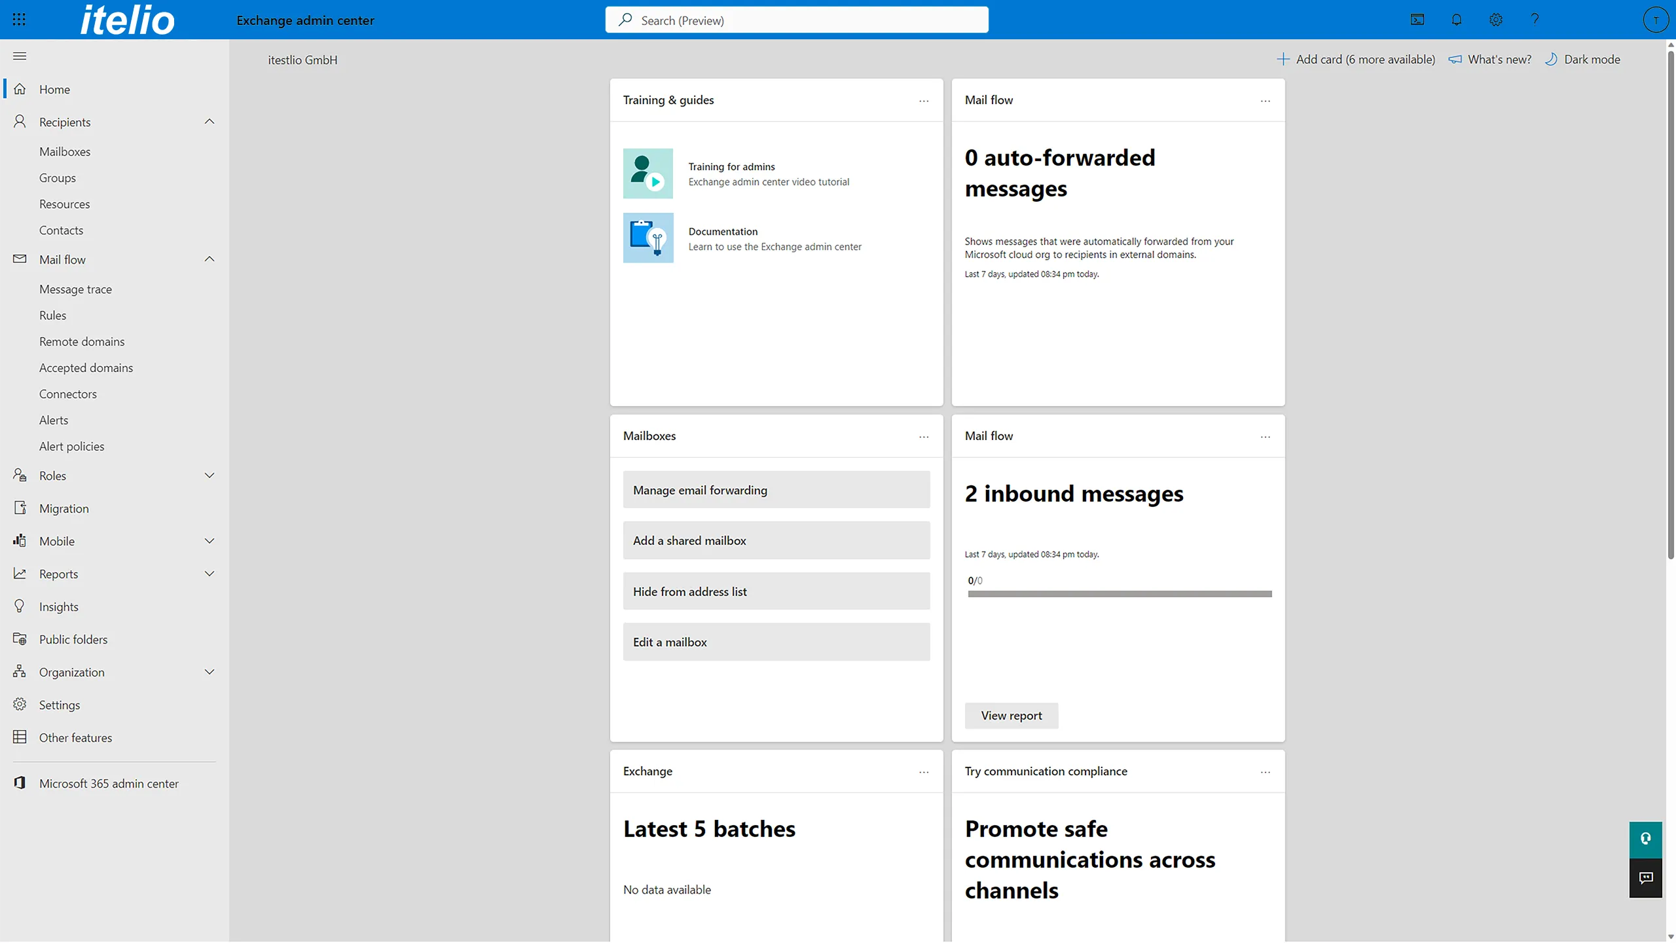Open Documentation clipboard thumbnail

648,238
